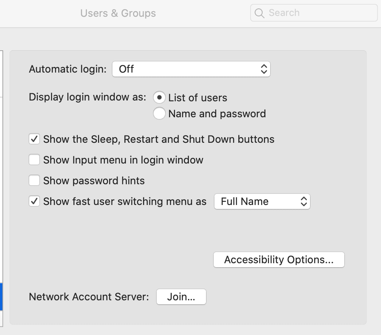Click the Automatic login label text
The width and height of the screenshot is (381, 335).
[68, 69]
